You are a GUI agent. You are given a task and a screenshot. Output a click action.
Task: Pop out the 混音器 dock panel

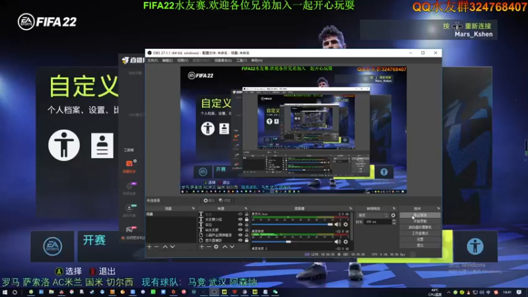click(350, 209)
